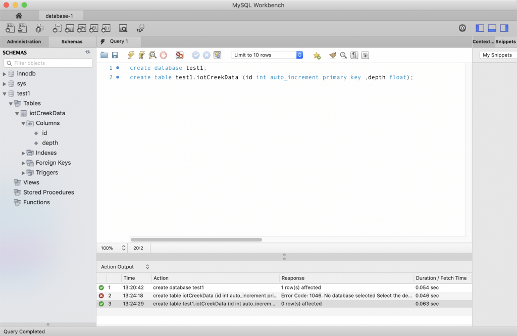Create a new stored procedure icon
The image size is (517, 336).
pos(93,28)
